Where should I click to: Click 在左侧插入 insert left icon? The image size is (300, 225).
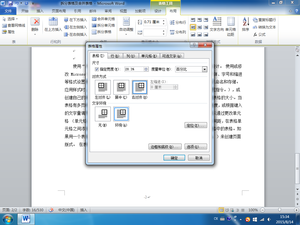[x=66, y=27]
